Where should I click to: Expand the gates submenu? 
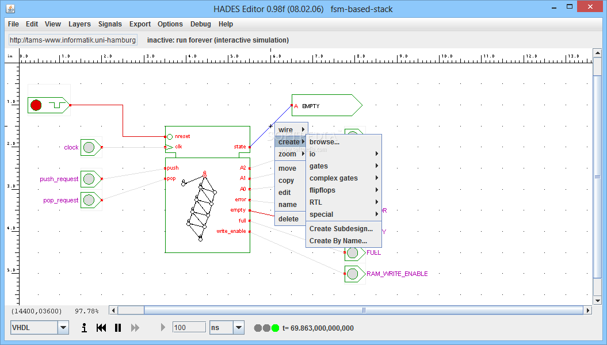[343, 166]
